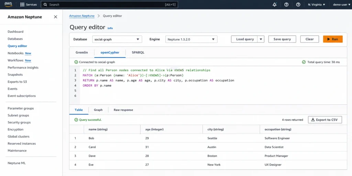Image resolution: width=352 pixels, height=176 pixels.
Task: Click the 4 rows returned label
Action: [293, 120]
